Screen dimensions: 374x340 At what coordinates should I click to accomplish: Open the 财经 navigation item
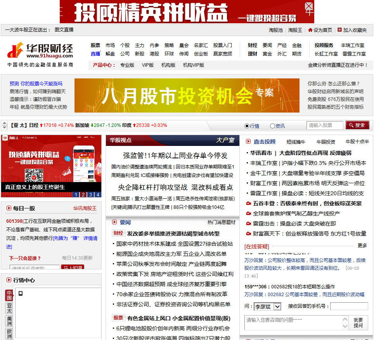click(252, 45)
